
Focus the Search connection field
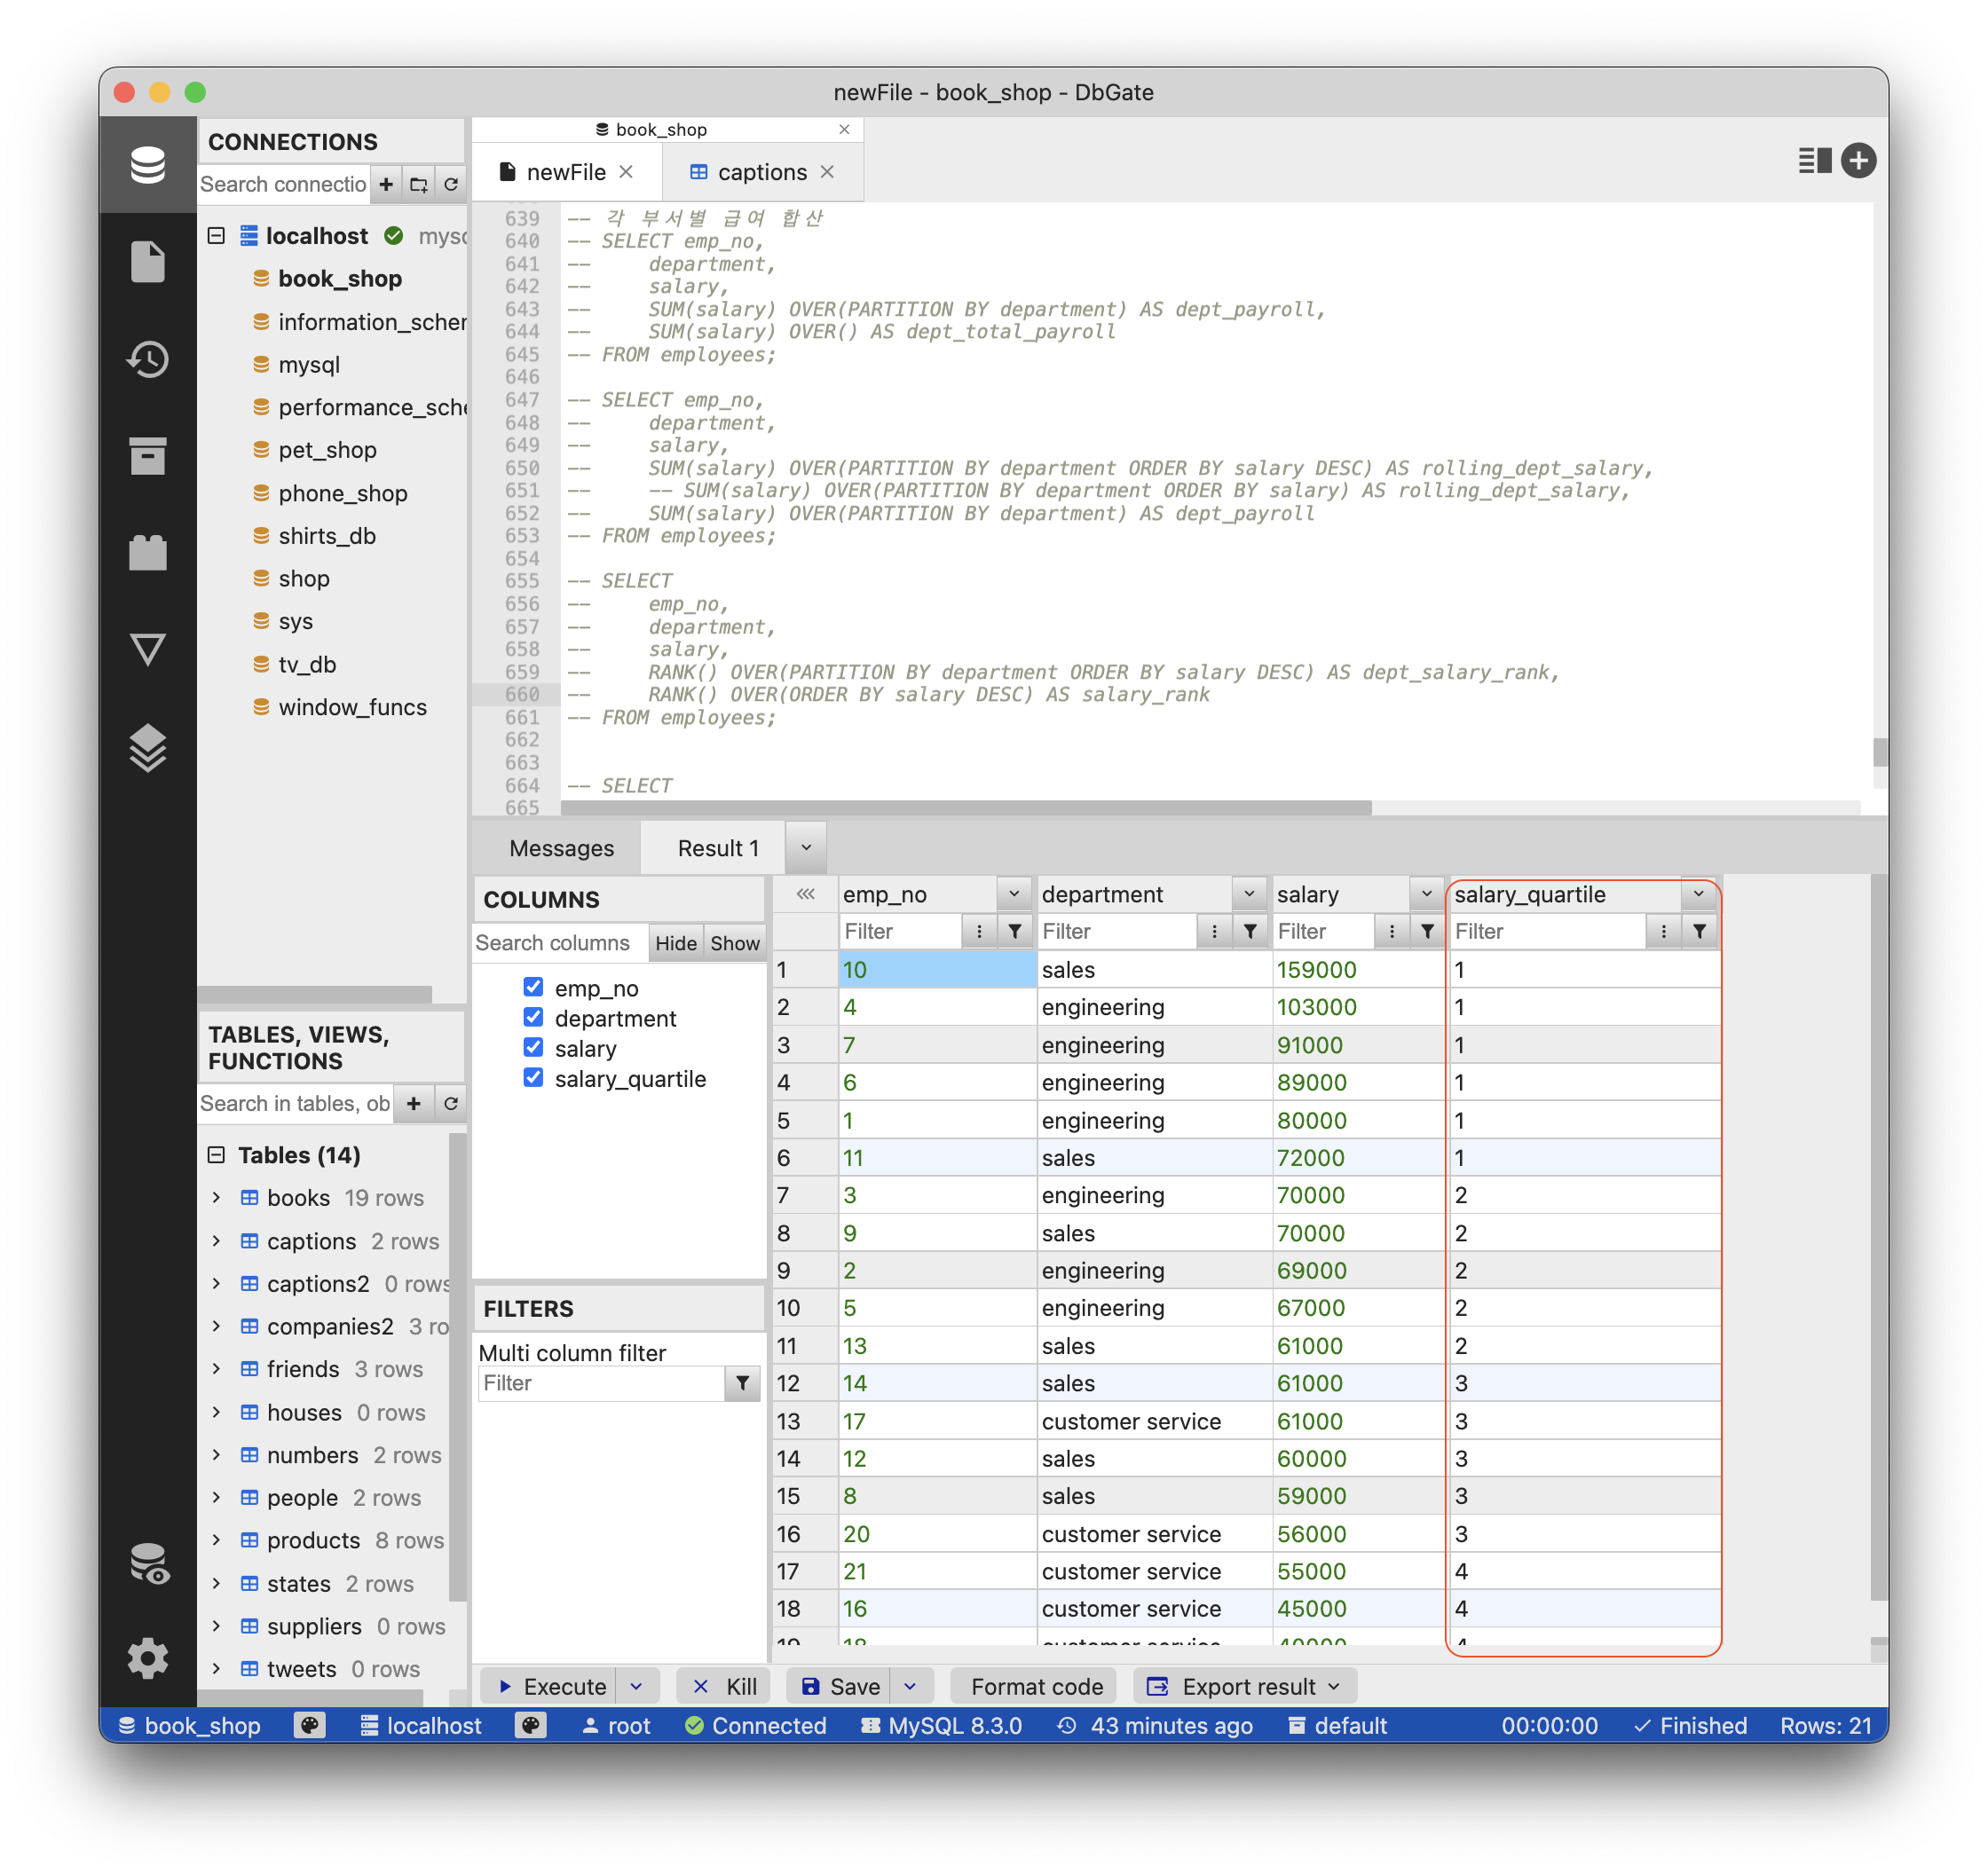(x=284, y=184)
